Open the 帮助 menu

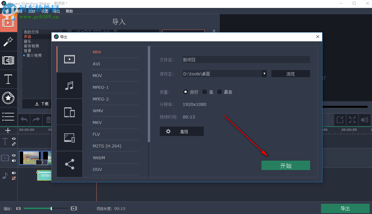(69, 11)
